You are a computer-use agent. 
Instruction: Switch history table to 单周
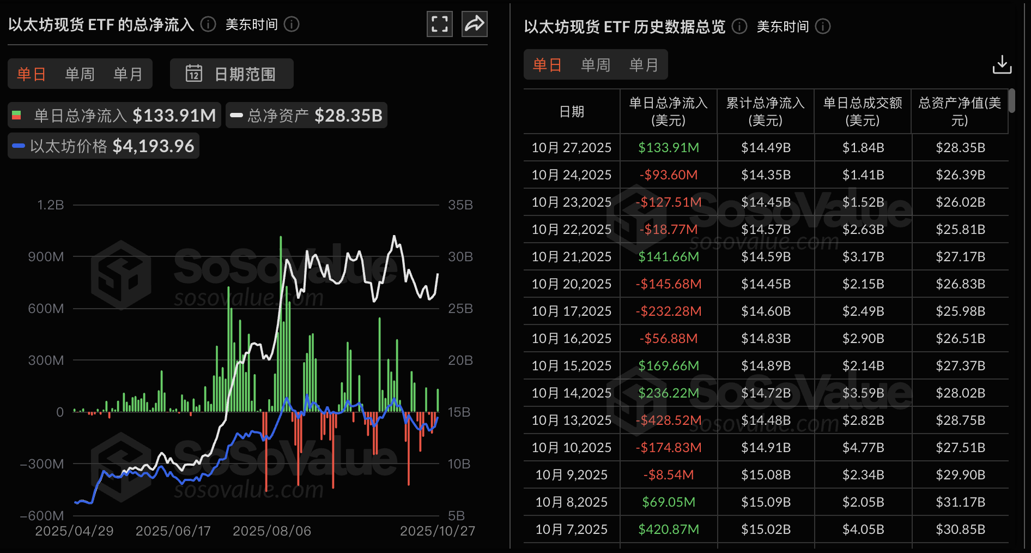[x=595, y=65]
